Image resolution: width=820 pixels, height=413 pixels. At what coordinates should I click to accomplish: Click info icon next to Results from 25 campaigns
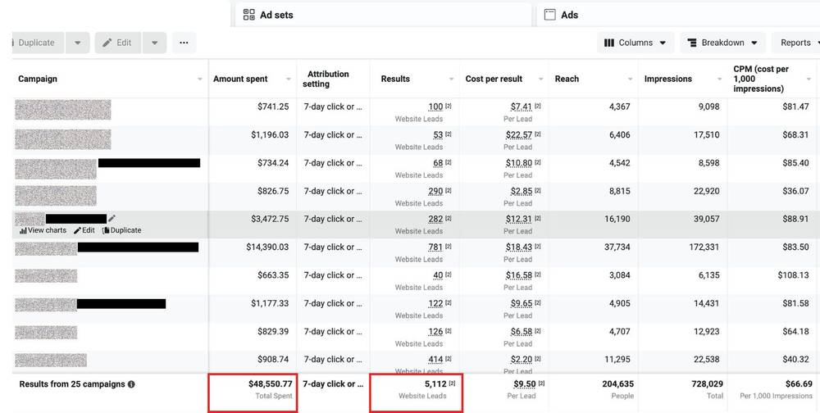coord(131,384)
